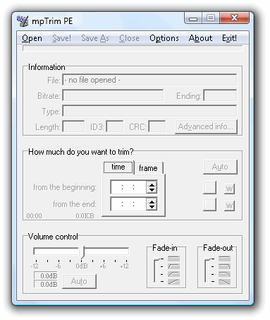Viewport: 270px width, 320px height.
Task: Click the Advanced info... button
Action: point(206,126)
